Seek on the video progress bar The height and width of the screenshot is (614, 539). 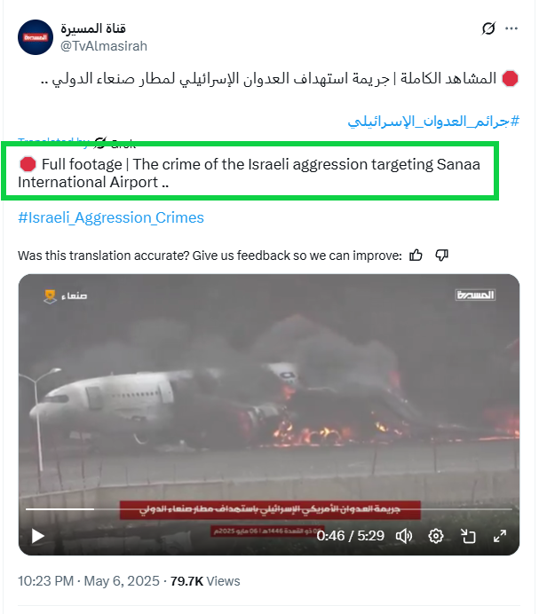point(269,509)
